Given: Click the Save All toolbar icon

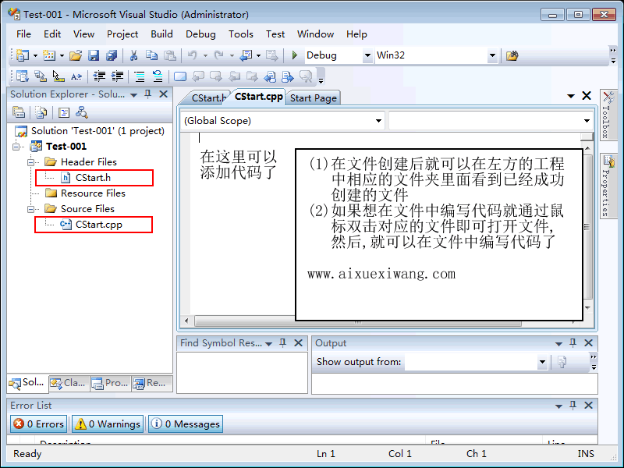Looking at the screenshot, I should [112, 55].
